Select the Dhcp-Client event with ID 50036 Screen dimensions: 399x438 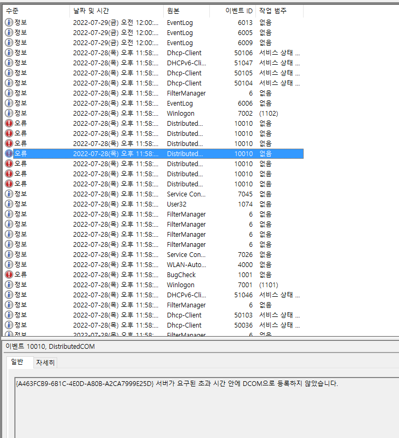(184, 325)
